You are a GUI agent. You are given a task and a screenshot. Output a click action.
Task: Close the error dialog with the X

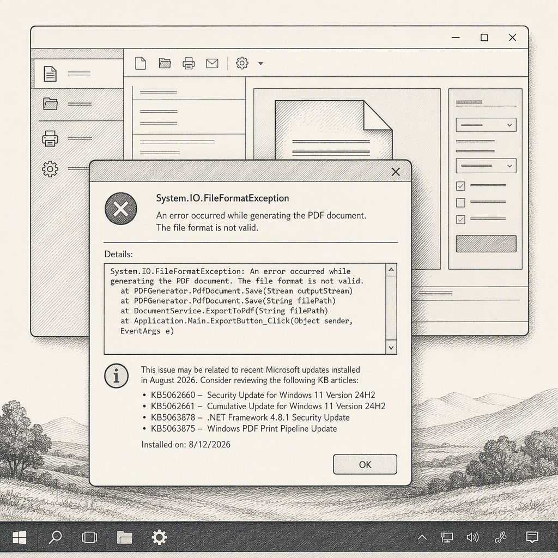coord(396,172)
